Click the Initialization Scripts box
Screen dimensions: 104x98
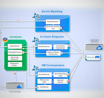pyautogui.click(x=15, y=64)
